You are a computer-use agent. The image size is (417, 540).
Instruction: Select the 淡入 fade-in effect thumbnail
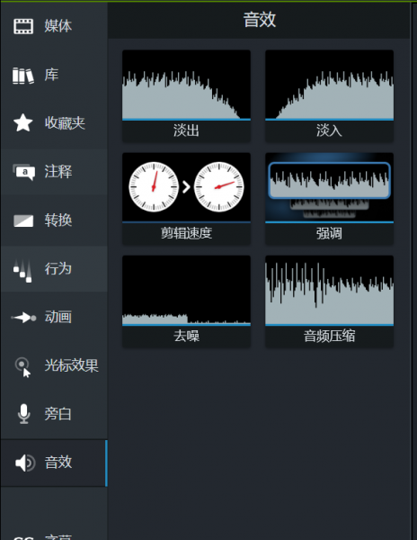point(329,85)
